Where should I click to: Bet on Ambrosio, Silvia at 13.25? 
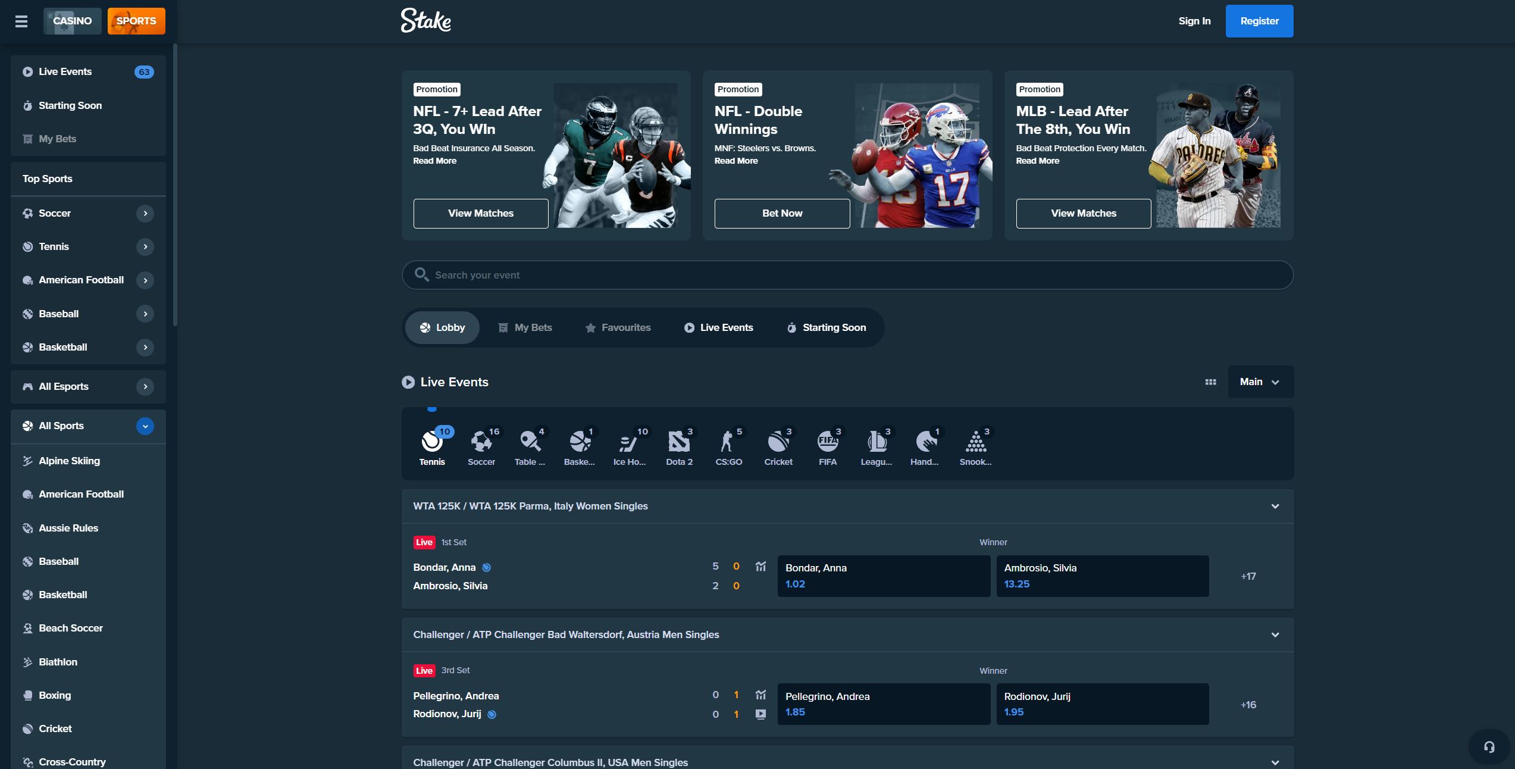point(1103,576)
